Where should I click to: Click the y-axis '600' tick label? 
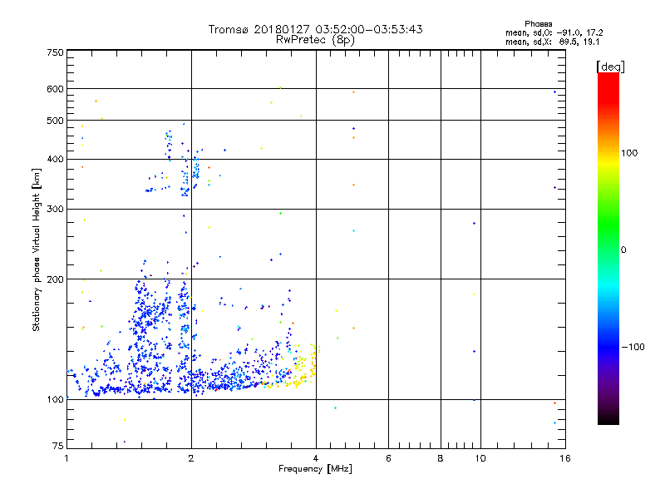(x=55, y=89)
